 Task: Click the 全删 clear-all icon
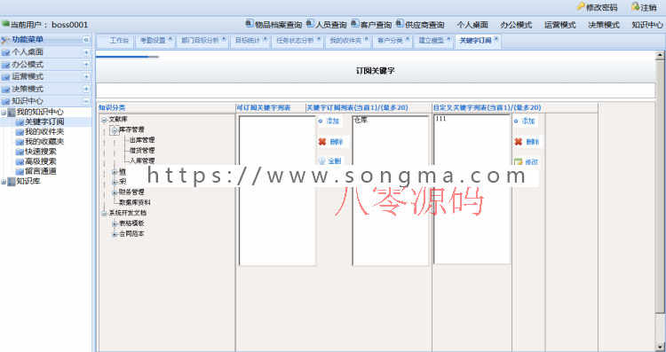tap(322, 161)
